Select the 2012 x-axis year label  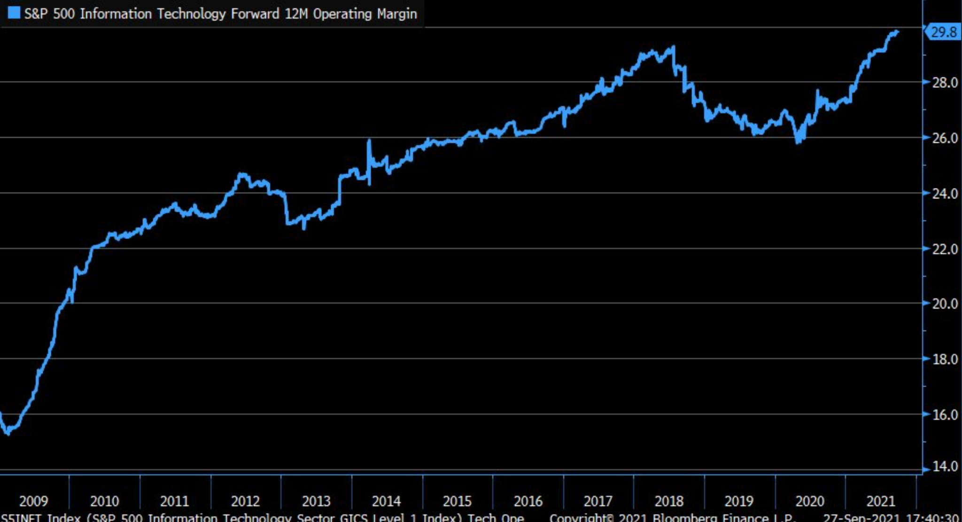245,501
